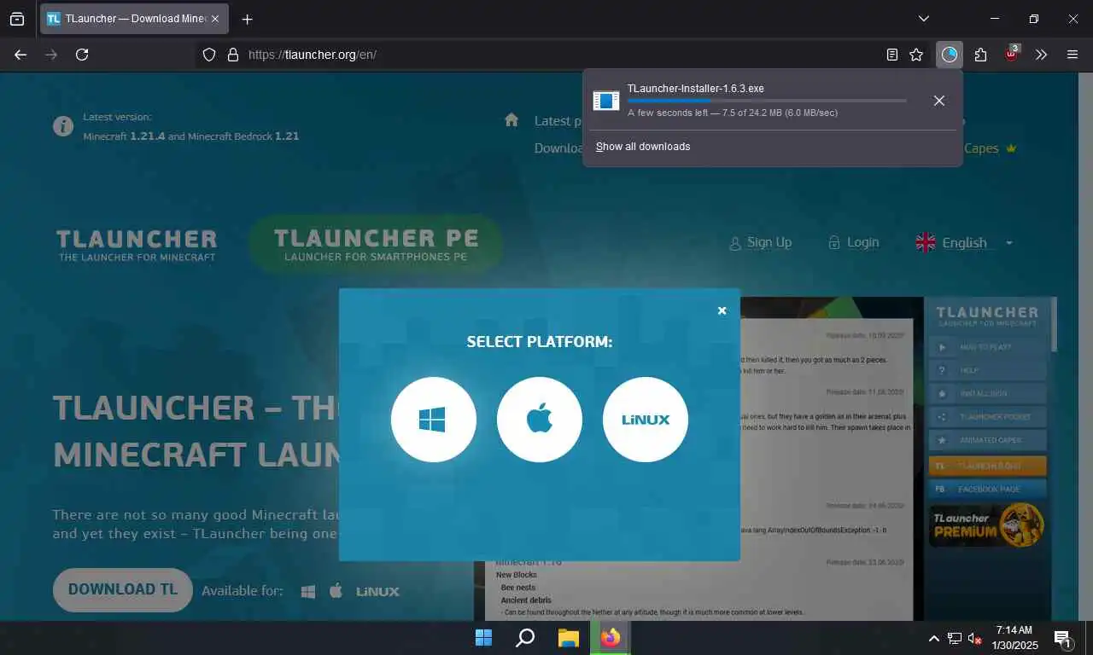Click small Apple icon next to Available for
The height and width of the screenshot is (655, 1093).
pyautogui.click(x=336, y=590)
